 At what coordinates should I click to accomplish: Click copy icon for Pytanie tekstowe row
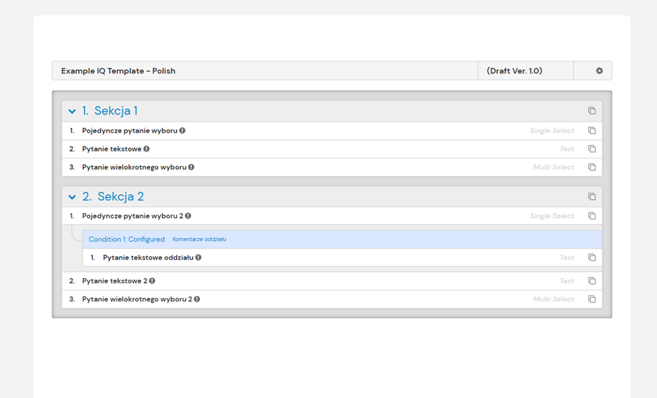[x=592, y=149]
